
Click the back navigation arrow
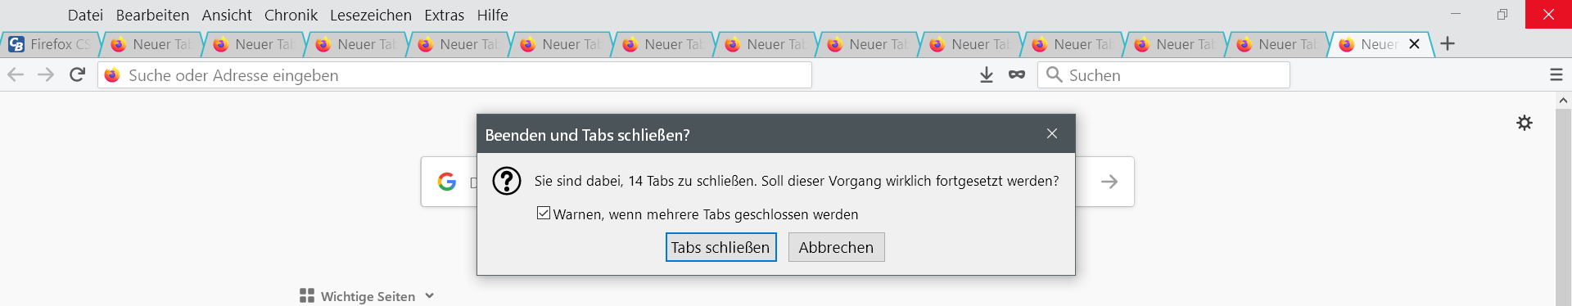pos(16,75)
